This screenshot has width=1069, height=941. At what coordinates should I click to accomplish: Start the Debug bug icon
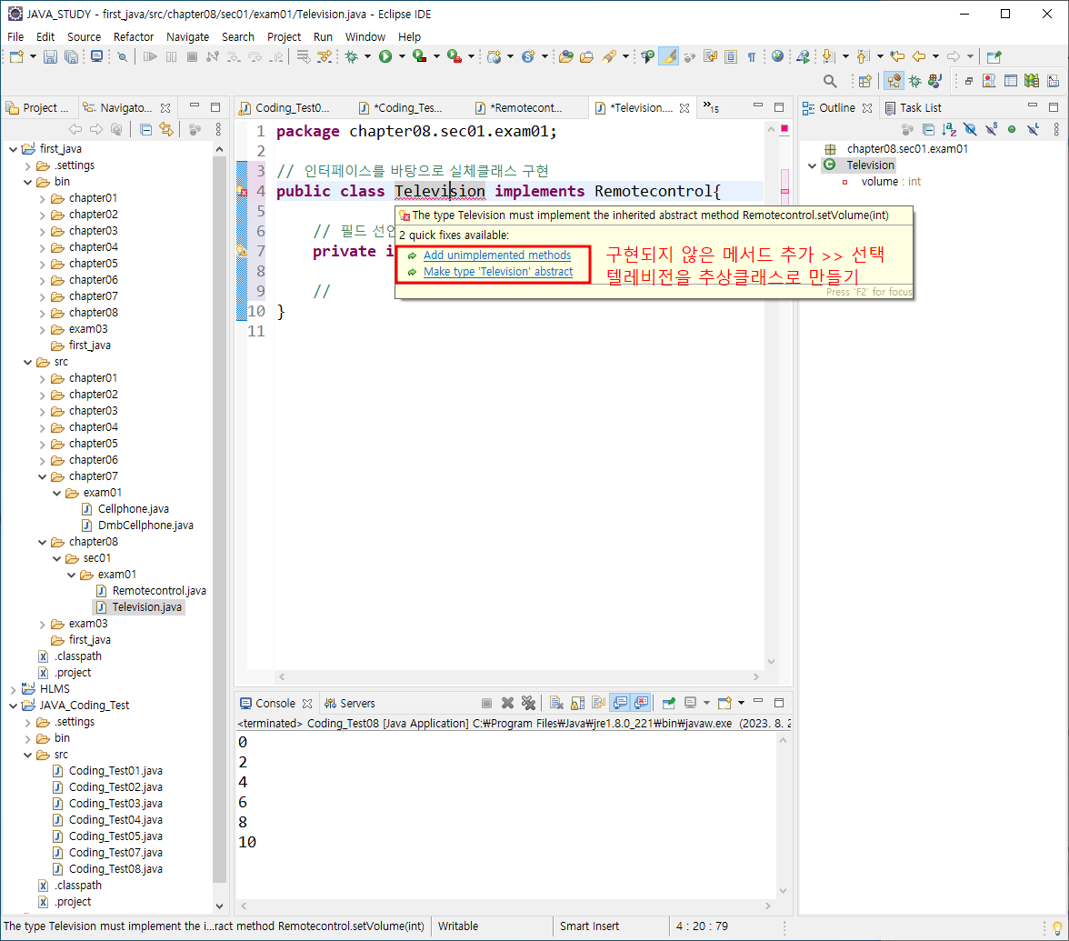tap(352, 57)
